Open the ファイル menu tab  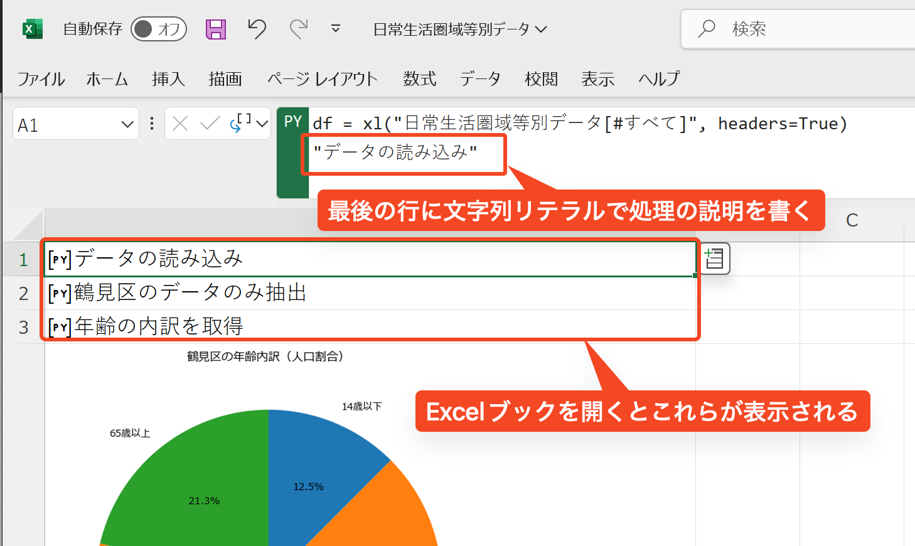tap(41, 79)
